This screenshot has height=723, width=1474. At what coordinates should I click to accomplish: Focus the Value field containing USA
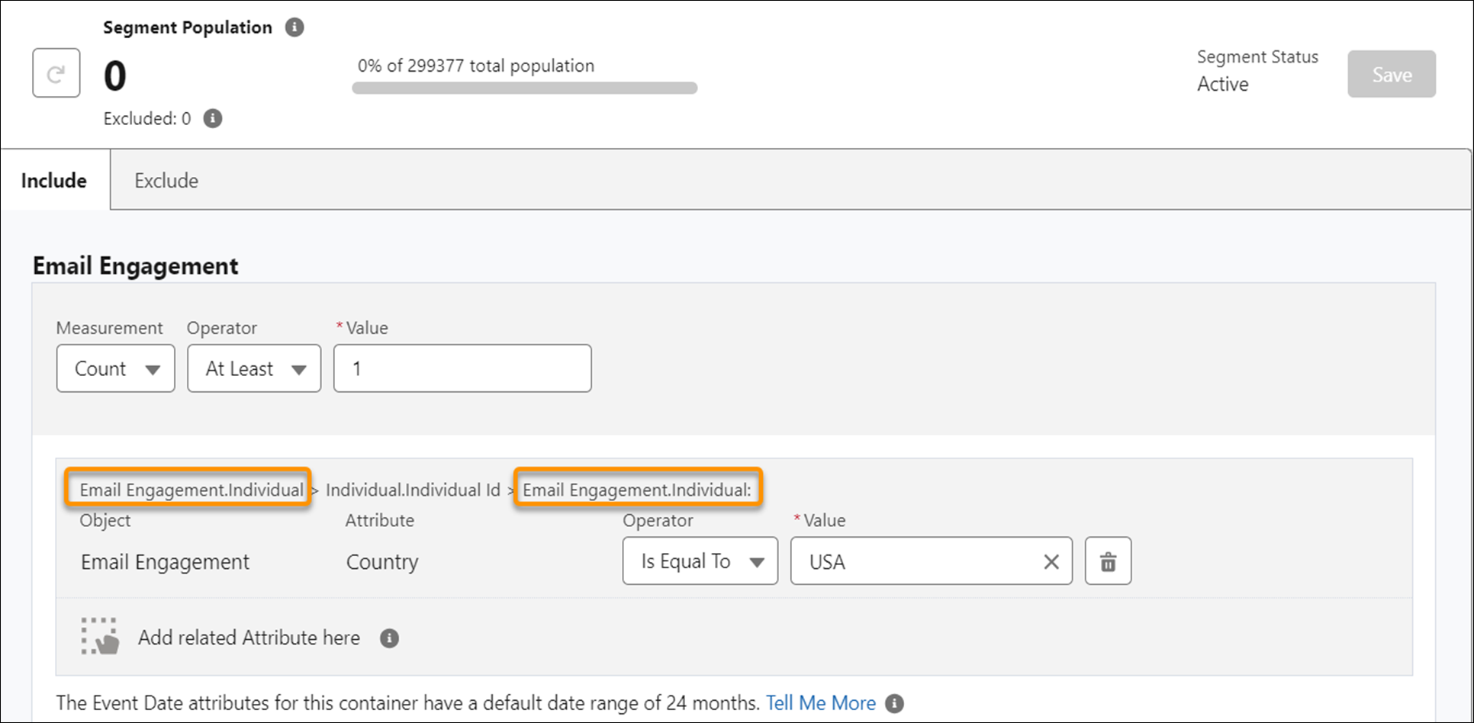(x=932, y=561)
